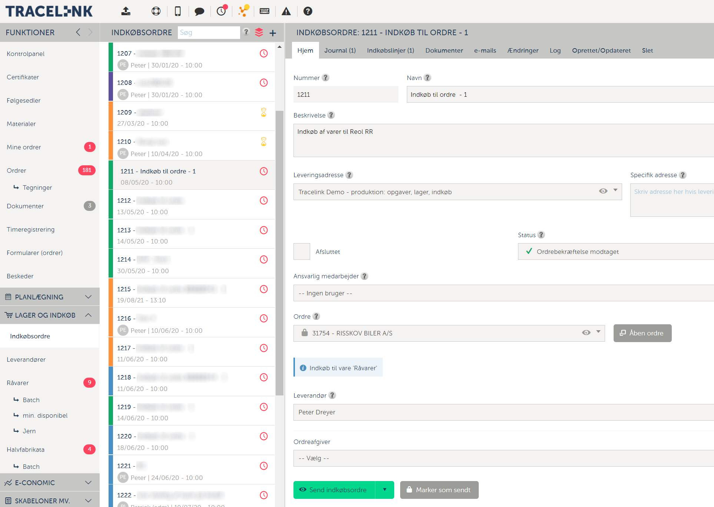The width and height of the screenshot is (714, 507).
Task: Add new purchase order with plus icon
Action: (273, 33)
